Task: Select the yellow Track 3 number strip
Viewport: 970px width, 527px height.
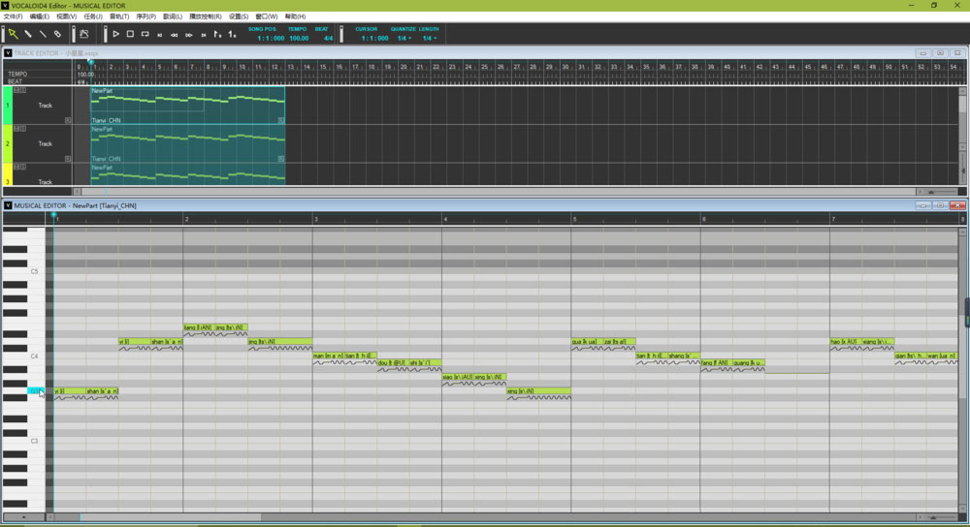Action: click(x=8, y=174)
